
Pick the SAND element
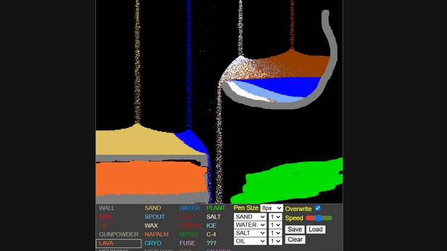point(153,208)
